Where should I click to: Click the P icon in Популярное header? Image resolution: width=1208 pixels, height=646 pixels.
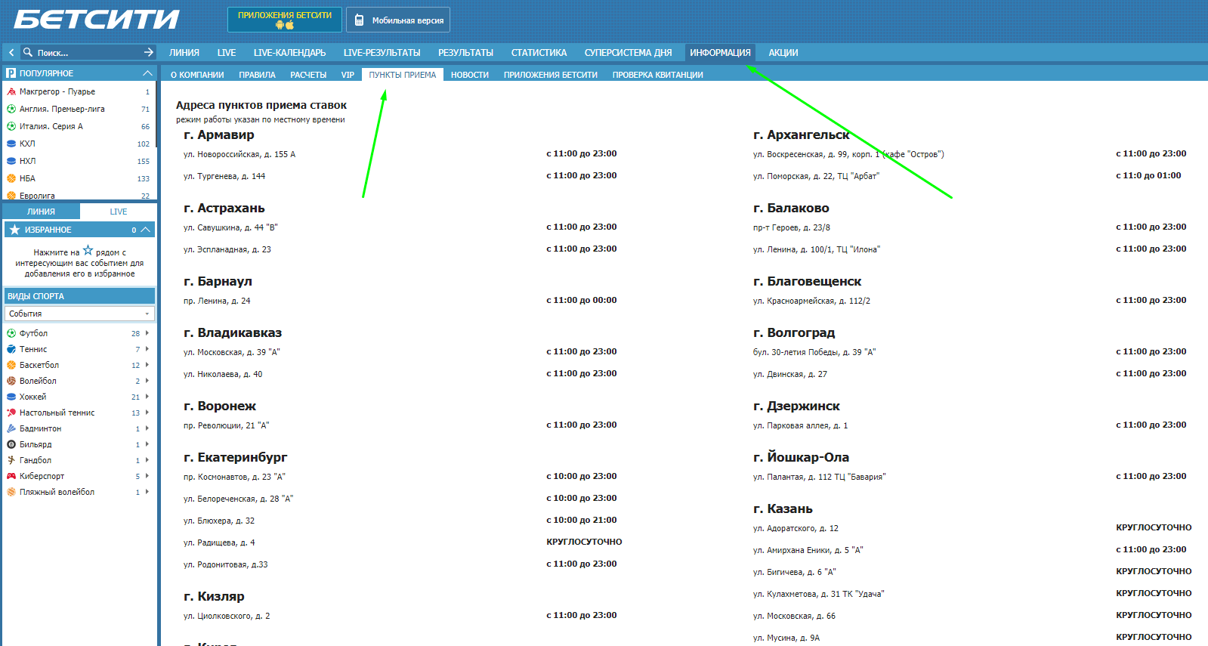point(11,73)
